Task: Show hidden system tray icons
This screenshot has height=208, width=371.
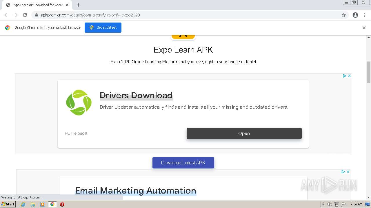Action: coord(323,204)
